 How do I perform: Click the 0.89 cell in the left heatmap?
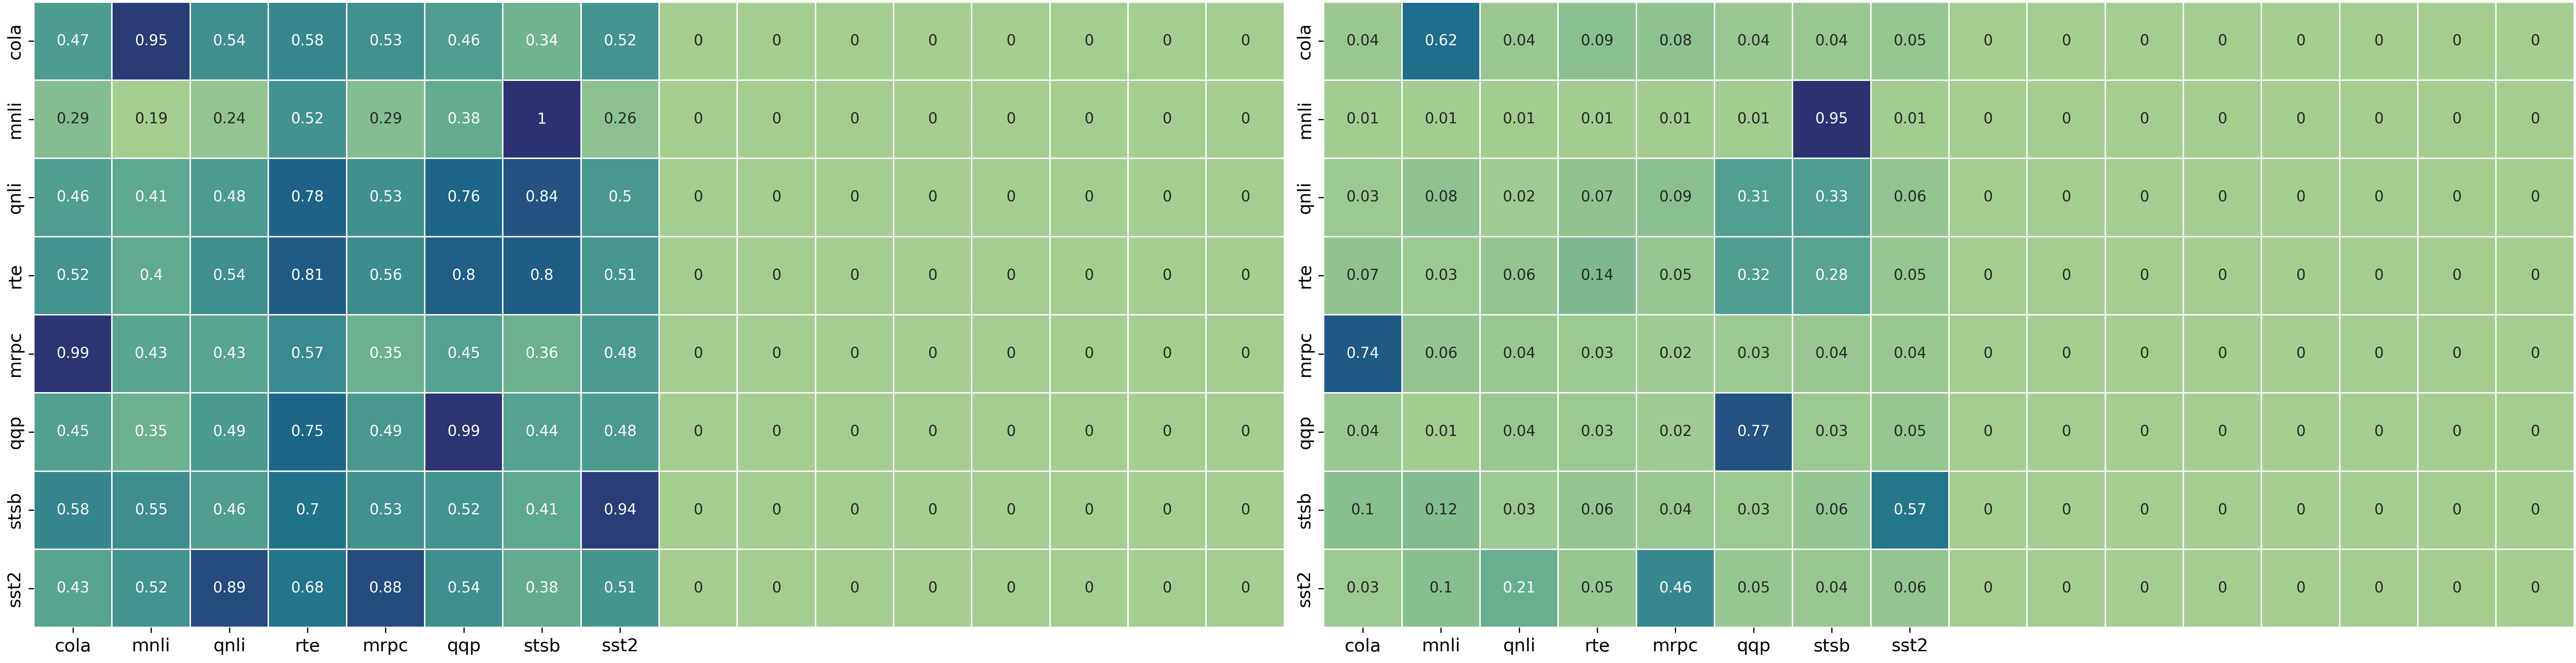pos(229,587)
